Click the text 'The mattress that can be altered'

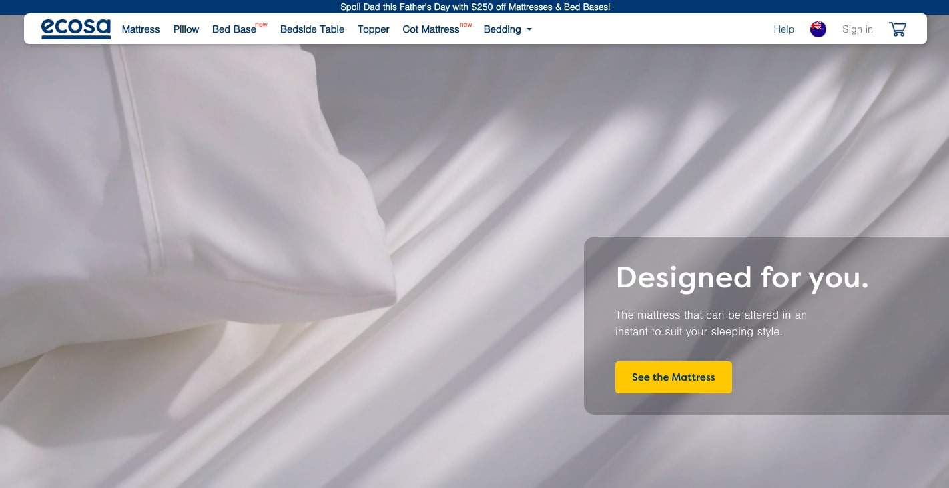click(x=693, y=315)
